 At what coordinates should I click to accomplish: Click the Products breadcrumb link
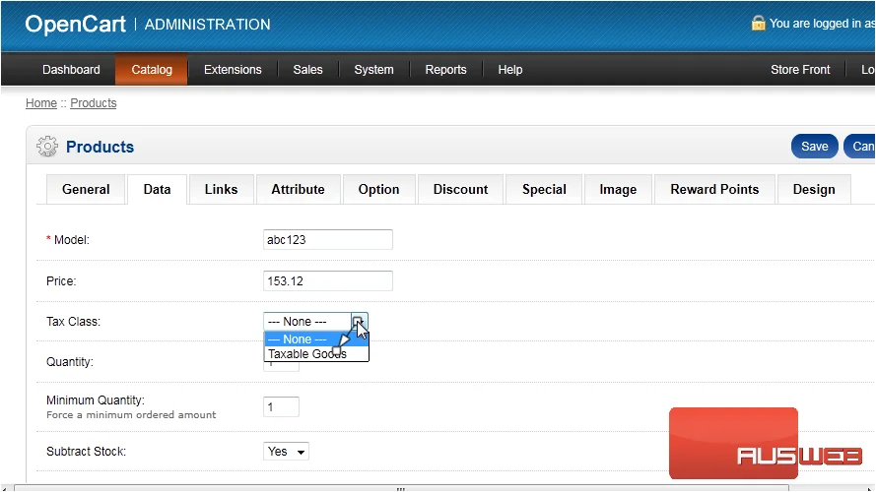click(x=94, y=103)
